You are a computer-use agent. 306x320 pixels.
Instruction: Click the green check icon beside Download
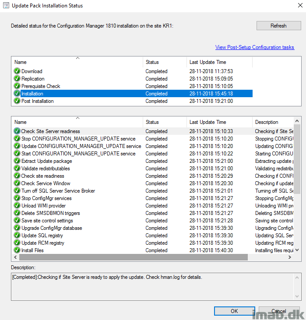(17, 71)
